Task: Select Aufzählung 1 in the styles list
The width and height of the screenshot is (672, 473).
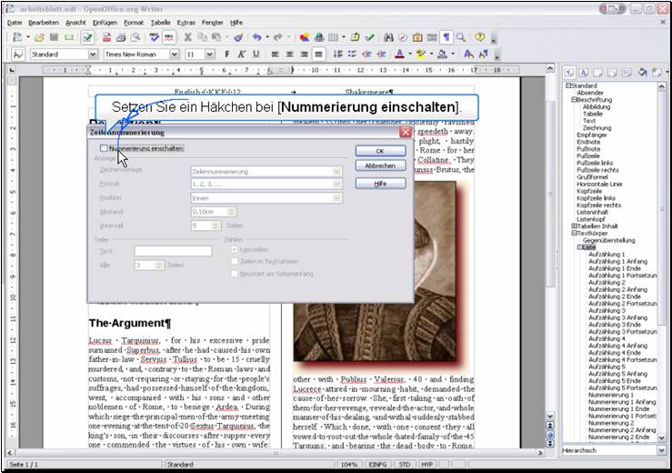Action: tap(607, 254)
